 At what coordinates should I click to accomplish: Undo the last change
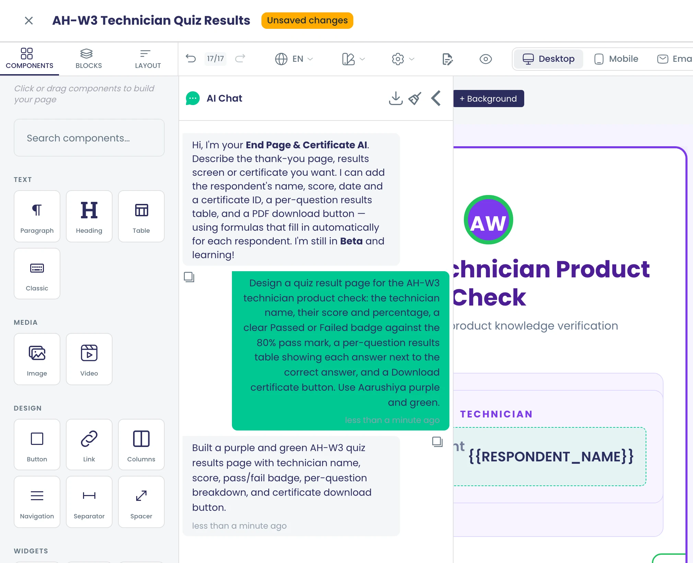(x=191, y=59)
